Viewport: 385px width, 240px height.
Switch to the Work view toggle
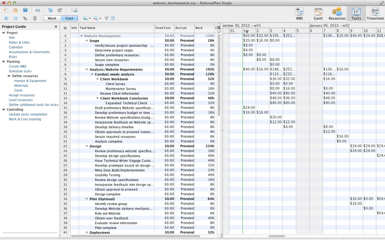52,18
